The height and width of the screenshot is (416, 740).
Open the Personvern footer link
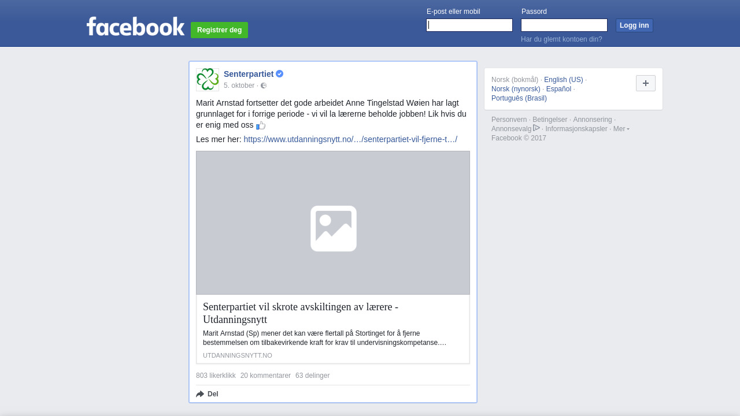point(509,120)
